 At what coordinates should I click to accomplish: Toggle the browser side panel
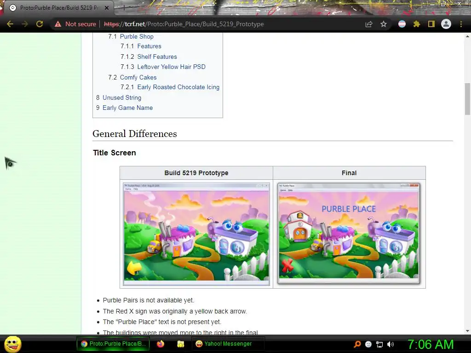tap(431, 24)
